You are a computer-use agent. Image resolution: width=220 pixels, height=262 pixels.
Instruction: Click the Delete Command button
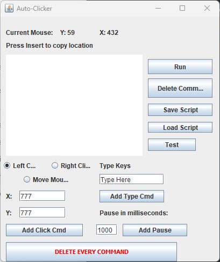point(180,88)
